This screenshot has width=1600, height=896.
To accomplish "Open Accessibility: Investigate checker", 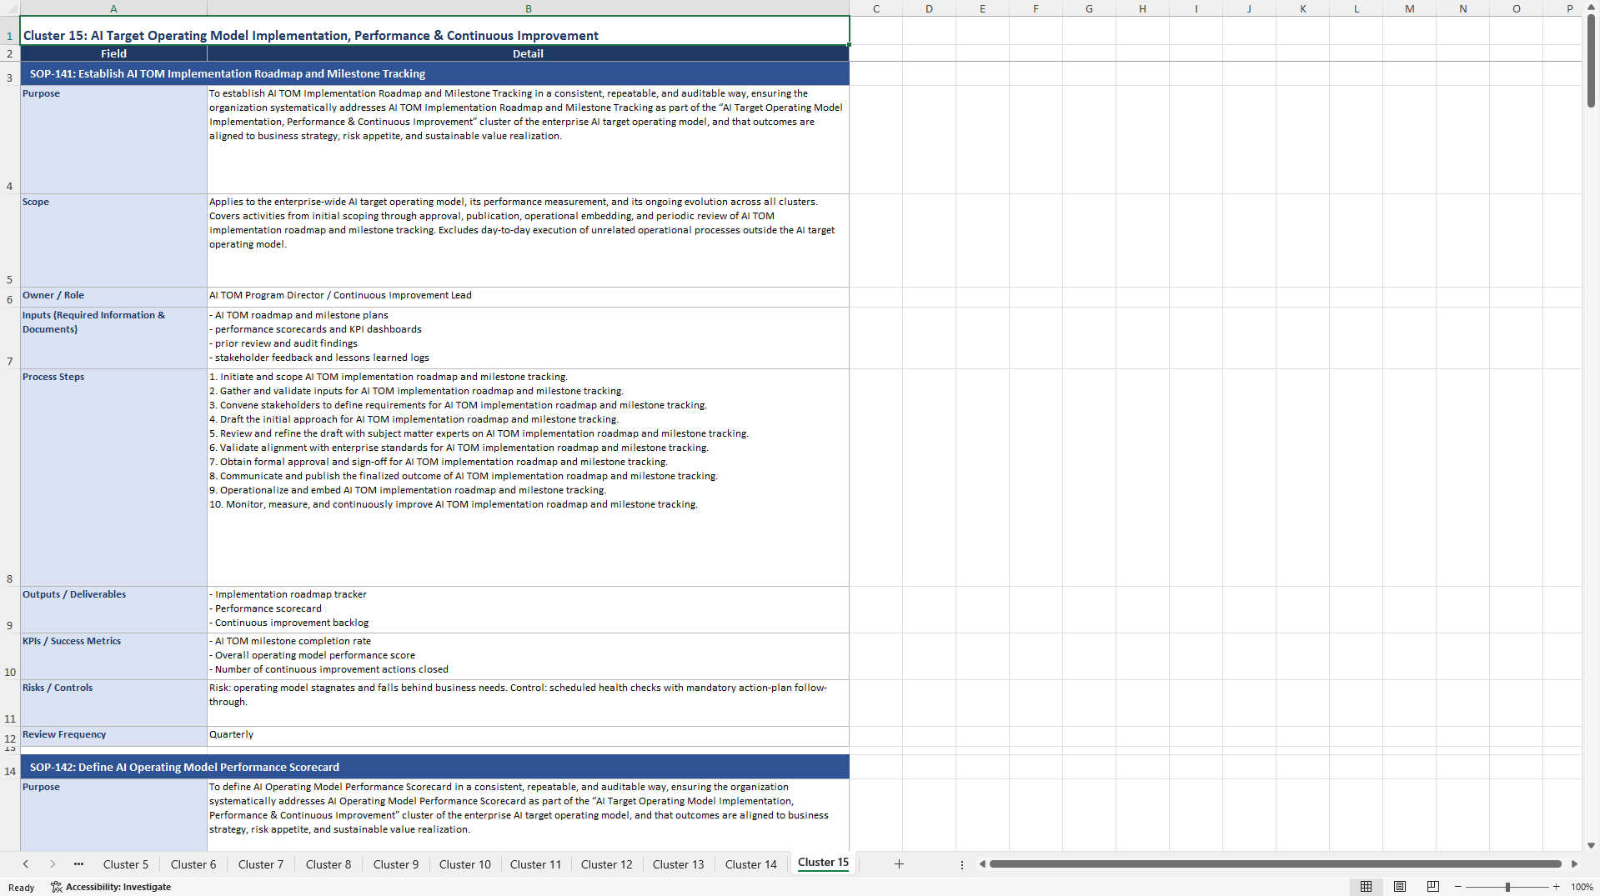I will [x=111, y=887].
